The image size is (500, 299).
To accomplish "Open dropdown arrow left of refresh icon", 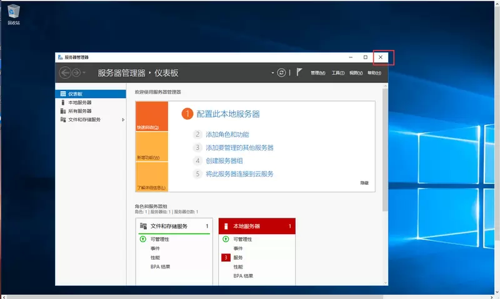I will click(x=272, y=73).
